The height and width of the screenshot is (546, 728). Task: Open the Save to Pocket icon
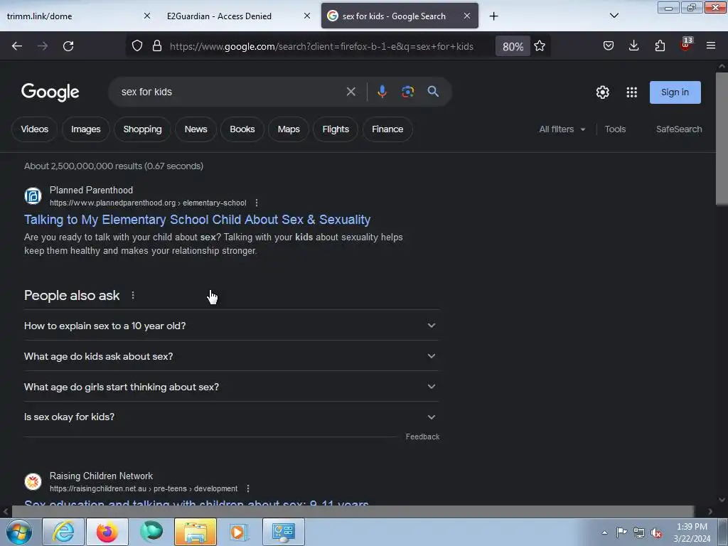click(x=609, y=46)
